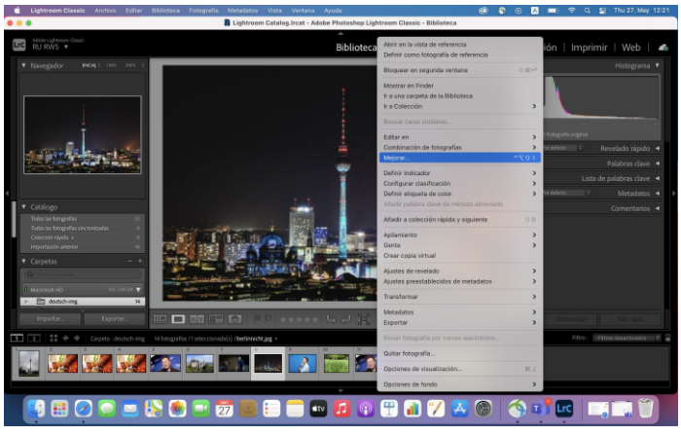Open the Transformar submenu

click(459, 296)
